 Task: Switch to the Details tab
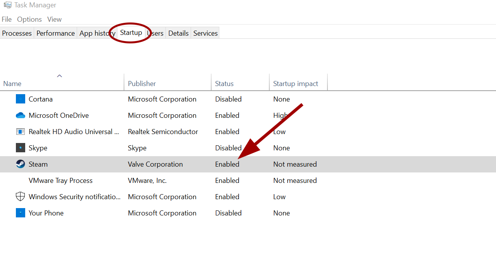178,33
